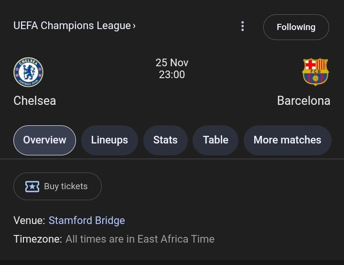Screen dimensions: 344x265
Task: Click the Barcelona club crest
Action: [x=315, y=72]
